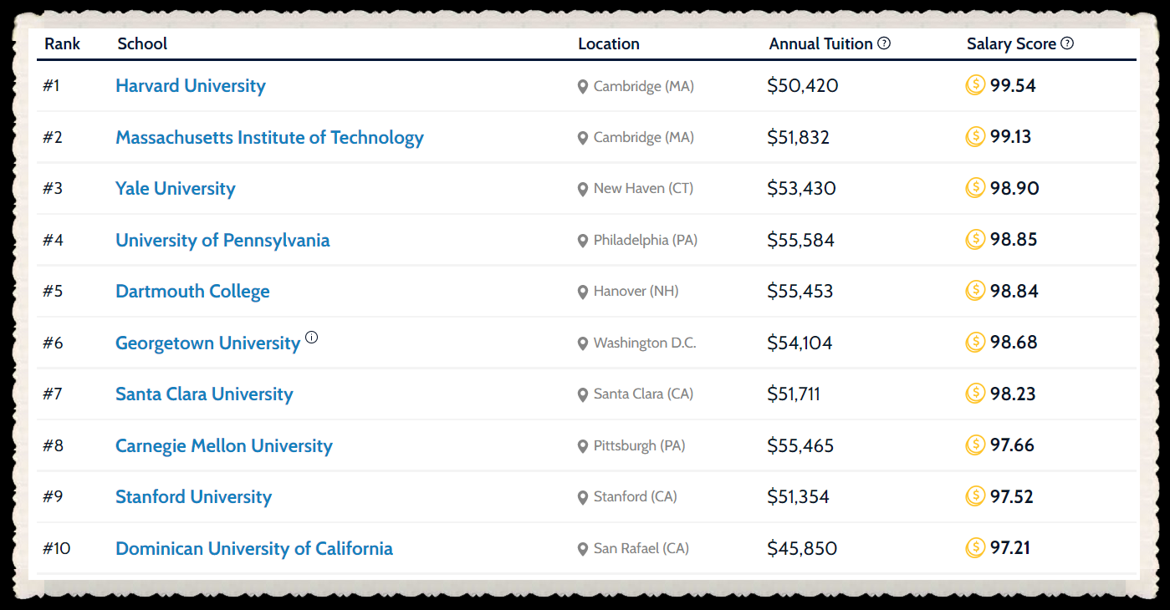This screenshot has width=1170, height=610.
Task: Open the Yale University page
Action: pos(176,189)
